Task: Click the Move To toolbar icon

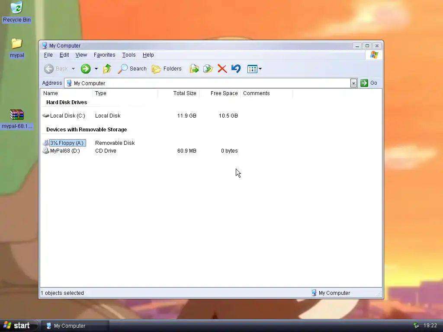Action: (x=194, y=69)
